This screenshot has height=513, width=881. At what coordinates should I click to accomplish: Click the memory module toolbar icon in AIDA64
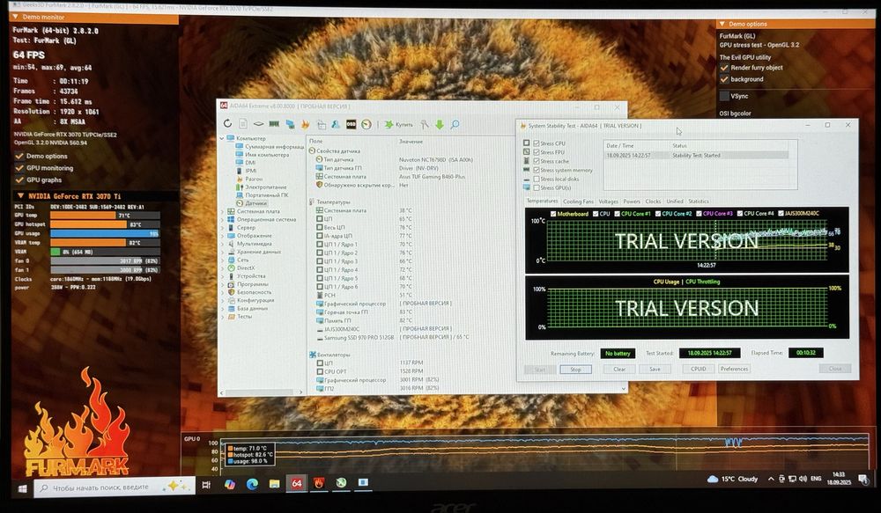(x=274, y=124)
